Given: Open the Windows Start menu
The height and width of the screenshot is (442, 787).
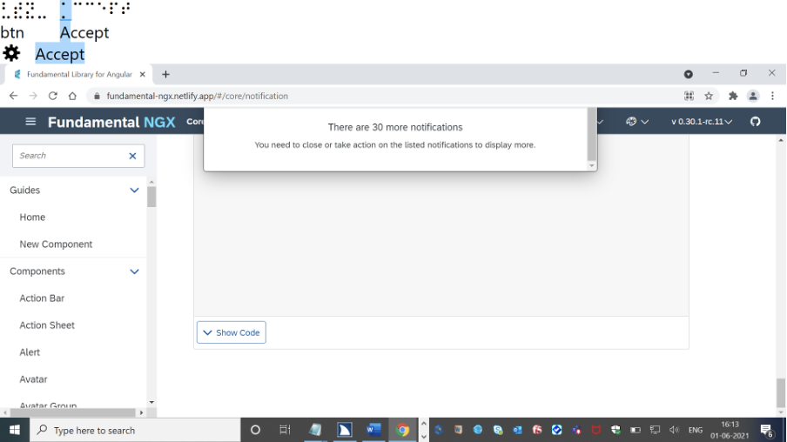Looking at the screenshot, I should coord(15,430).
